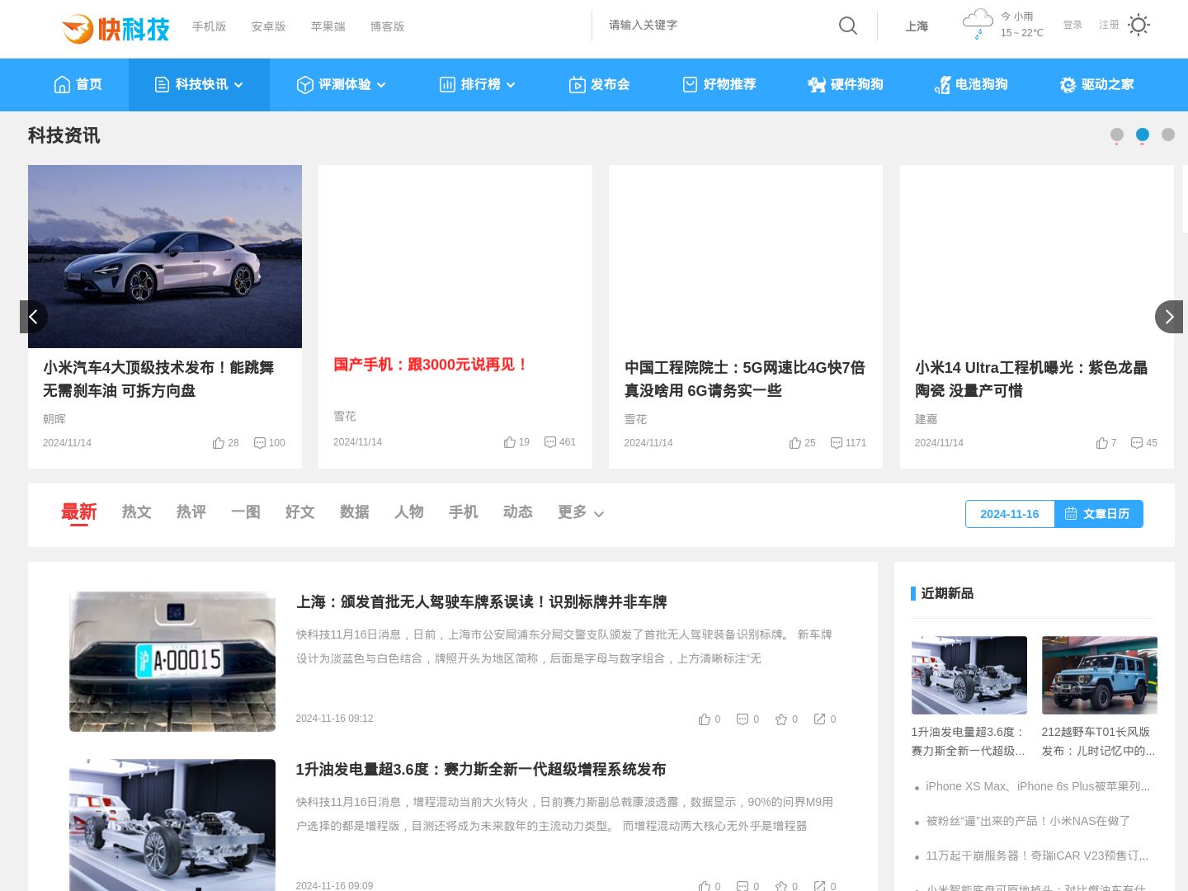The width and height of the screenshot is (1188, 891).
Task: Switch to 热评 tab
Action: point(191,512)
